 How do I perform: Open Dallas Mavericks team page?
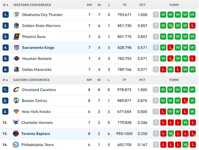click(x=37, y=69)
